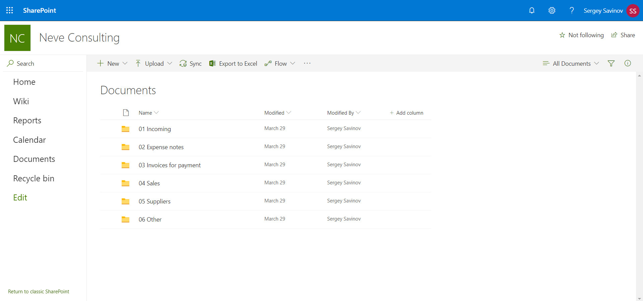Open the 02 Expense notes folder name
Screen dimensions: 643x301
(x=161, y=147)
